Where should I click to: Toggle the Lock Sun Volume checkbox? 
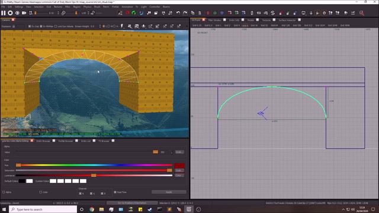pos(56,26)
